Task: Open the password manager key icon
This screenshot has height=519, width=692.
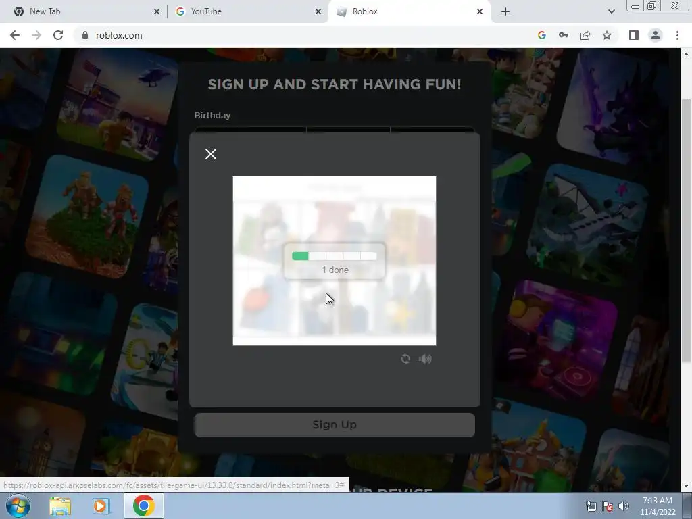Action: [564, 35]
